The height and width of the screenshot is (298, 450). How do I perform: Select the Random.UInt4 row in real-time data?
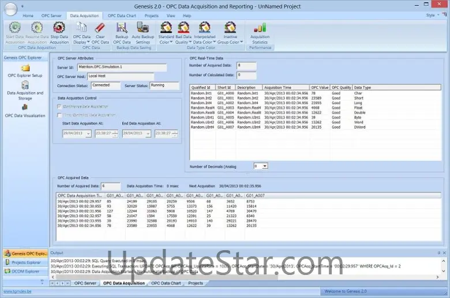coord(315,127)
